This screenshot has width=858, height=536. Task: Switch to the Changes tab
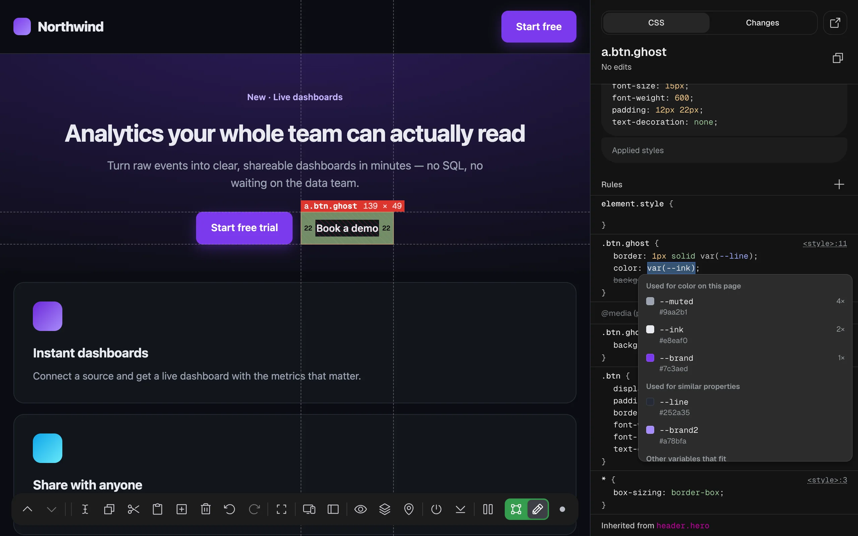click(x=762, y=23)
